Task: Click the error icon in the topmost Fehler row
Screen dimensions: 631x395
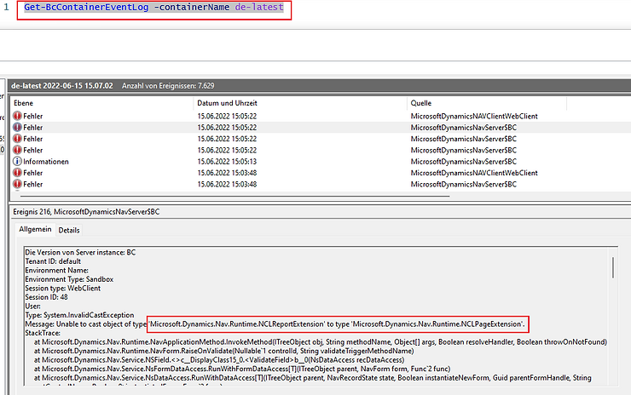Action: coord(17,115)
